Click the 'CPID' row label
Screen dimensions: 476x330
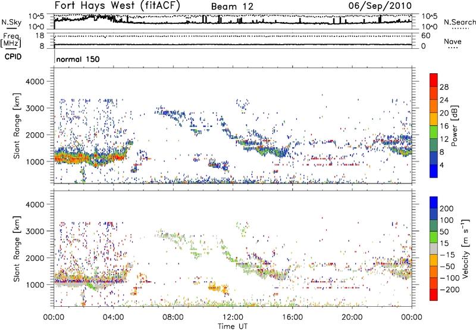point(13,57)
